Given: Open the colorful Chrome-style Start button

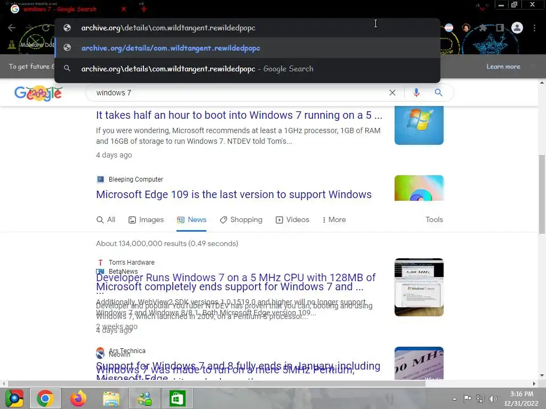Looking at the screenshot, I should tap(14, 398).
